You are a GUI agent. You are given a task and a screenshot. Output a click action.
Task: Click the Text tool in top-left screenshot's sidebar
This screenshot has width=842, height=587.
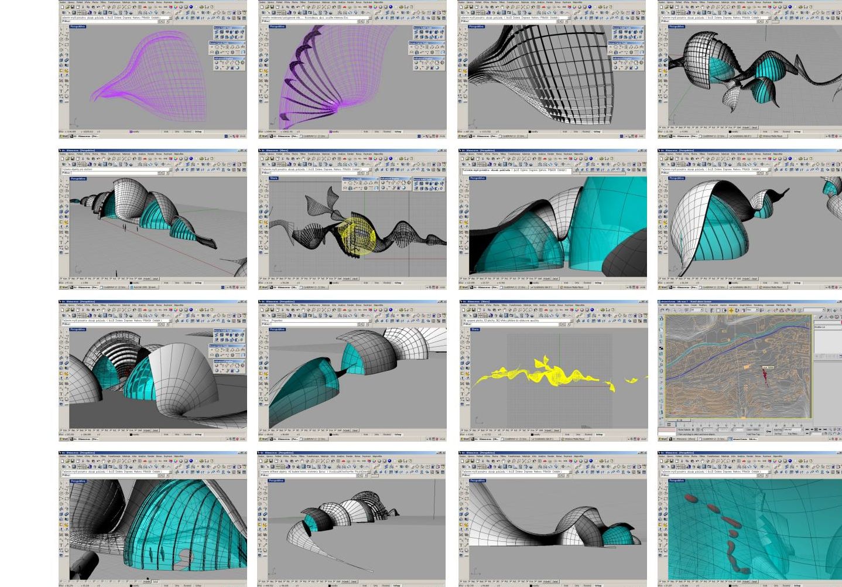coord(61,91)
